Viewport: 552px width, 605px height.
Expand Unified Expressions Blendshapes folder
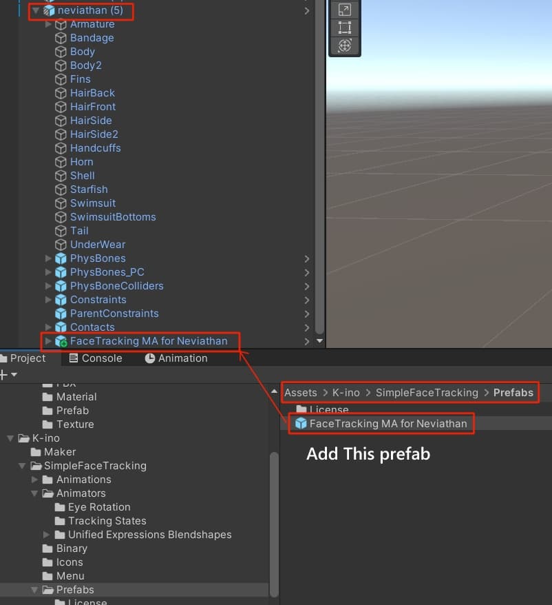coord(47,535)
